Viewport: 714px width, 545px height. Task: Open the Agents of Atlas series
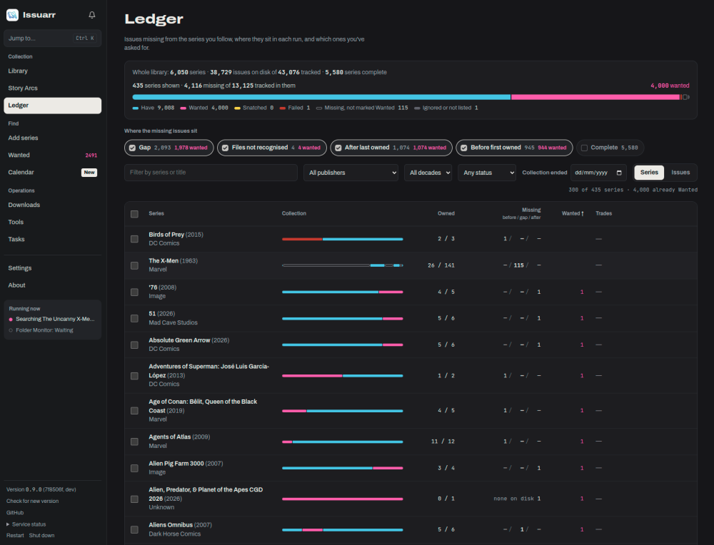pos(170,437)
